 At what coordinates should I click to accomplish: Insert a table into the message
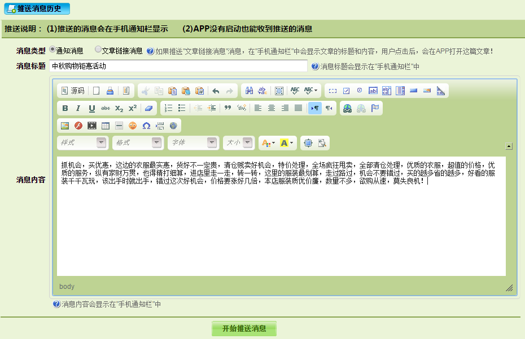(105, 126)
